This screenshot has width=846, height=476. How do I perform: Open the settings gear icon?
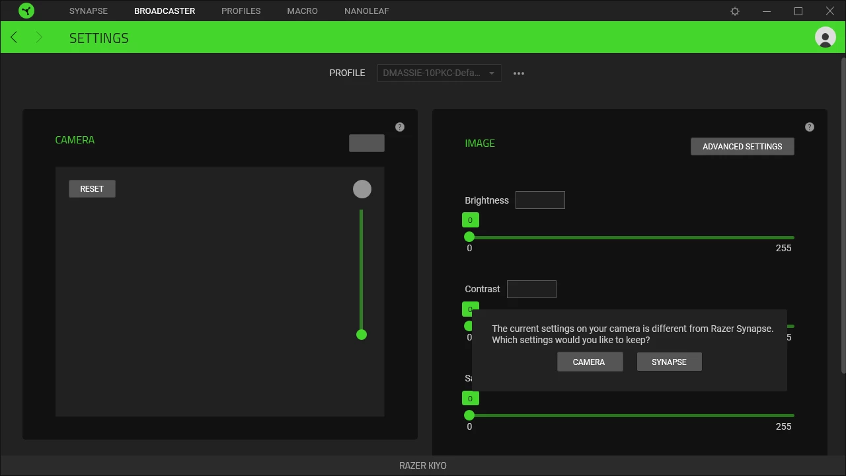[x=735, y=11]
